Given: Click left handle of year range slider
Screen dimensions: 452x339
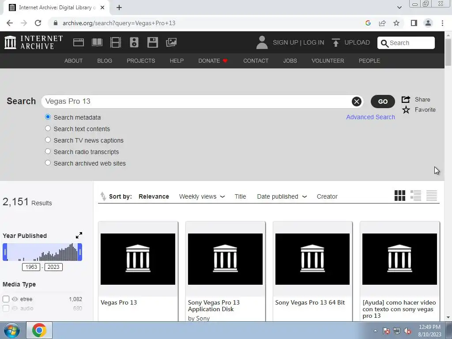Looking at the screenshot, I should tap(5, 252).
